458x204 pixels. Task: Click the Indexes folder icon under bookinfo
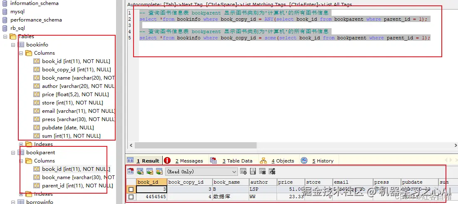[x=29, y=144]
